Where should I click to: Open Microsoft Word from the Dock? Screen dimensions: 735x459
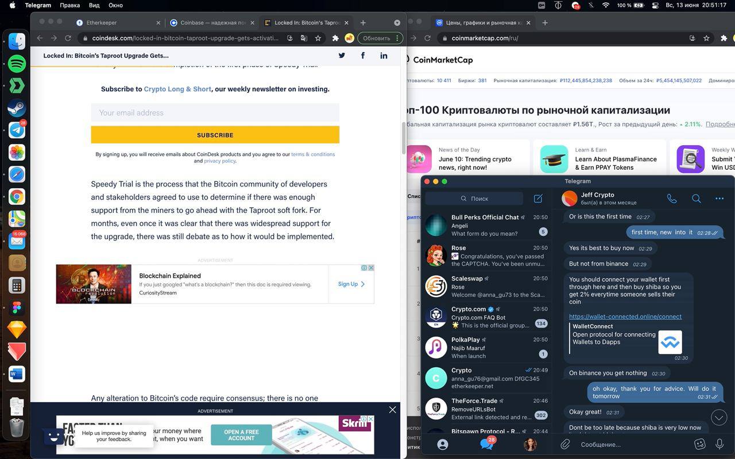[x=17, y=374]
